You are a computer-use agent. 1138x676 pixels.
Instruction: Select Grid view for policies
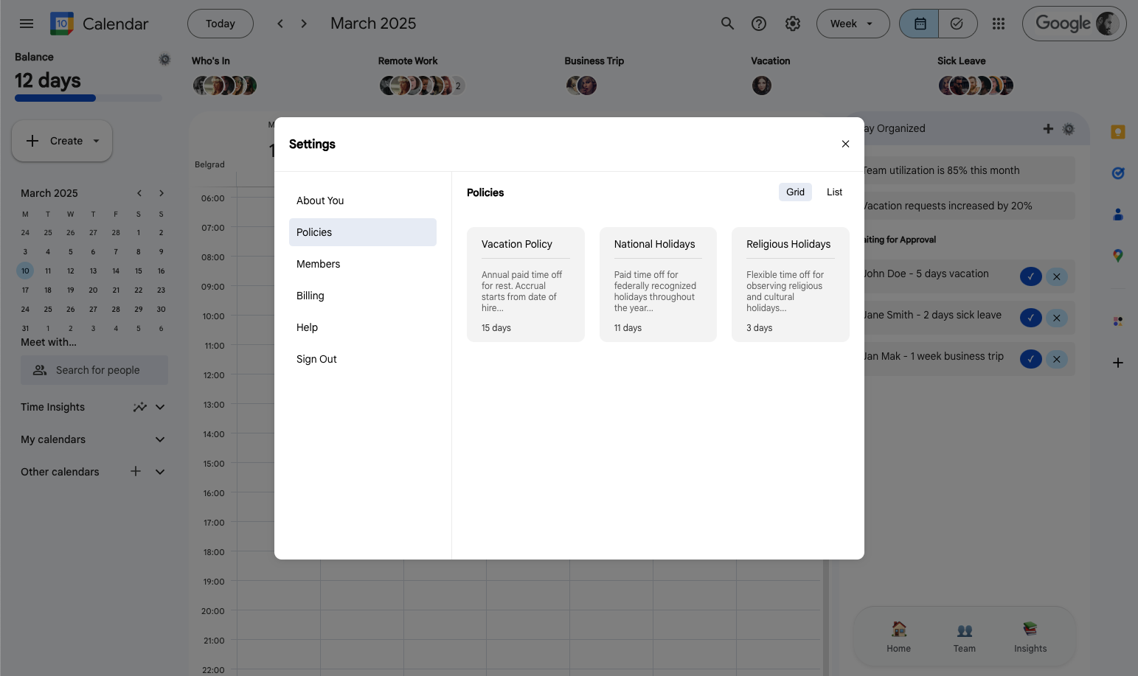(795, 192)
